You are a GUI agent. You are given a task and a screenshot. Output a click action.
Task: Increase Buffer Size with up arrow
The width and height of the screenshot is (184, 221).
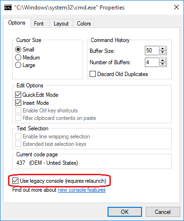click(162, 49)
